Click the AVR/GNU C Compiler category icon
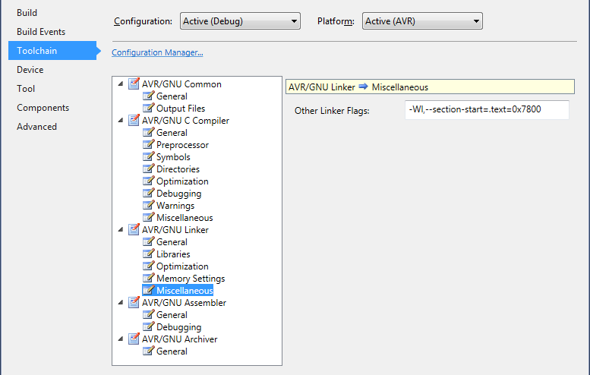Image resolution: width=590 pixels, height=375 pixels. tap(134, 121)
